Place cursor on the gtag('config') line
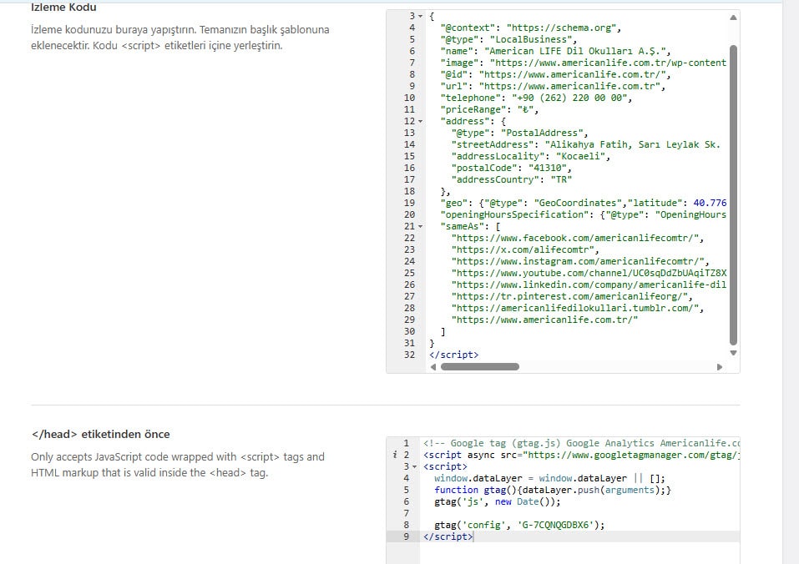 click(x=518, y=525)
